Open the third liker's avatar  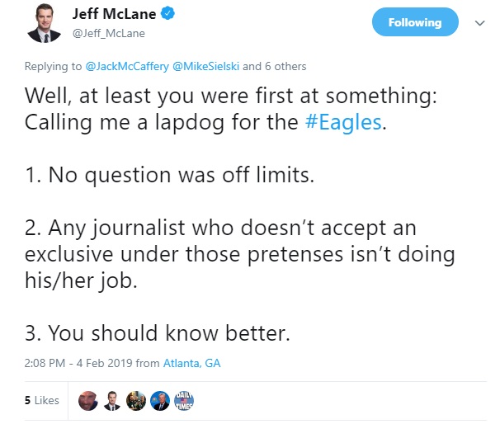click(x=136, y=401)
